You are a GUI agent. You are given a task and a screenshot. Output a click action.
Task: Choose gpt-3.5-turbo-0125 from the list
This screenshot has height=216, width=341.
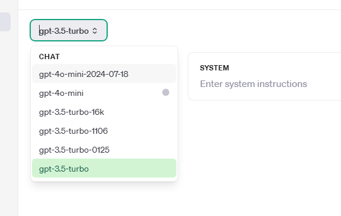click(104, 150)
